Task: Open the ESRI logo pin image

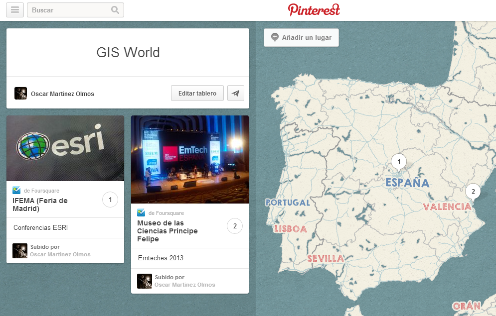Action: pyautogui.click(x=65, y=148)
